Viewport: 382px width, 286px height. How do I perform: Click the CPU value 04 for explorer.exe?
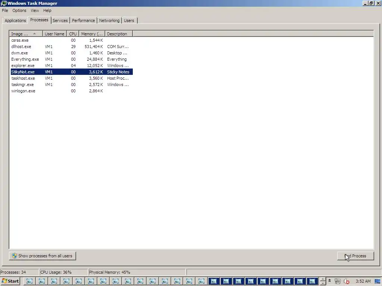click(73, 66)
